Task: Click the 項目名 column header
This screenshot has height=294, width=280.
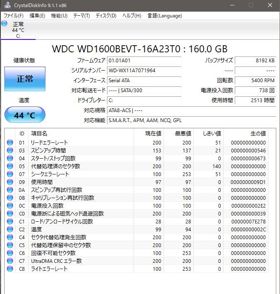Action: [x=81, y=133]
